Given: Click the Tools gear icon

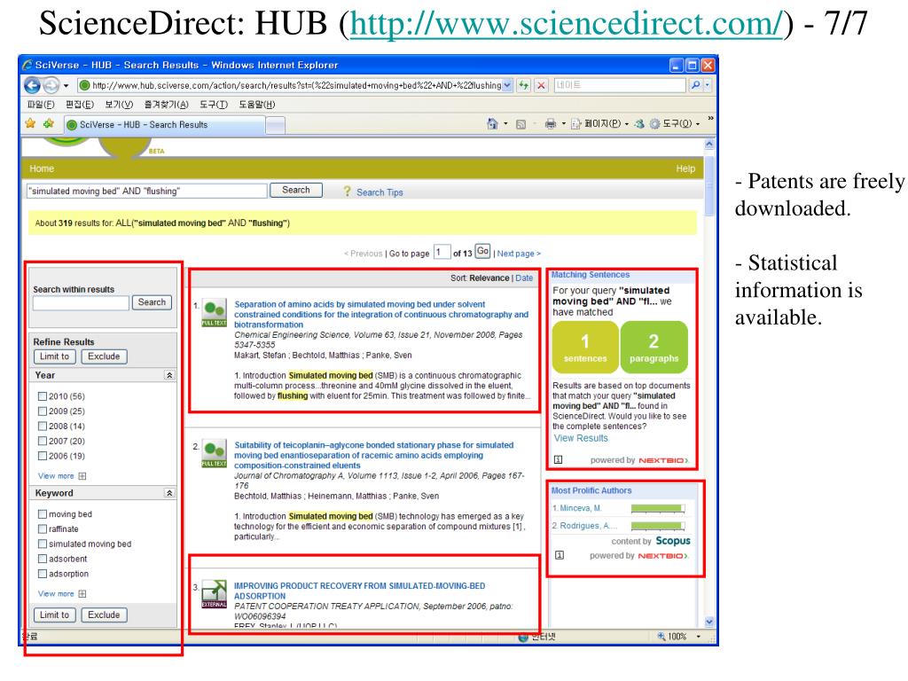Looking at the screenshot, I should (x=655, y=124).
